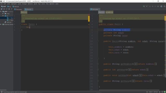This screenshot has width=166, height=93.
Task: Collapse the OOP project root node
Action: (1, 11)
